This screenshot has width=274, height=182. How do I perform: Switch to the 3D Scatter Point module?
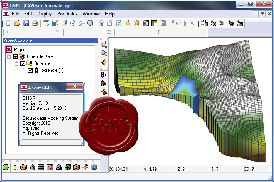tap(76, 168)
